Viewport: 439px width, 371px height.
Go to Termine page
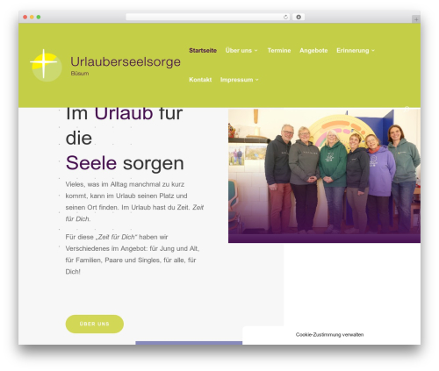[x=279, y=51]
